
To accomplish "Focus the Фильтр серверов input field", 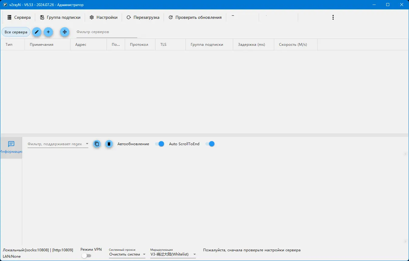I will (x=107, y=32).
